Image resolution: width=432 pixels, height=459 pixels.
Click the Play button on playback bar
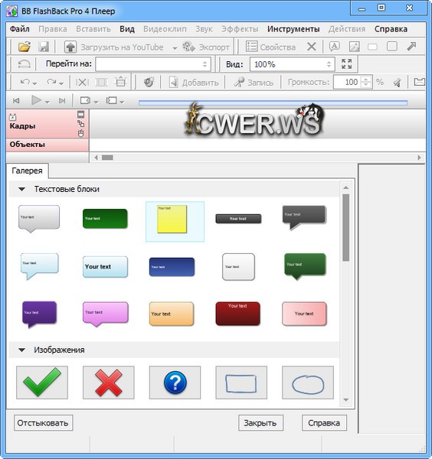point(36,100)
